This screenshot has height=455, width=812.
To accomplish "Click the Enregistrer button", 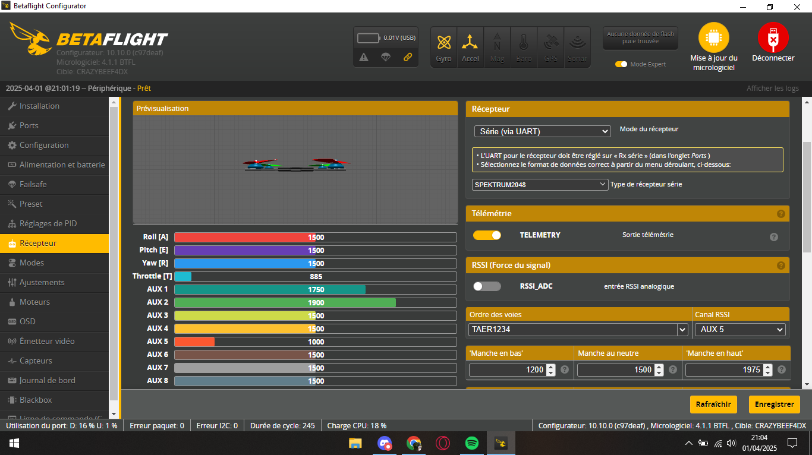I will coord(774,405).
